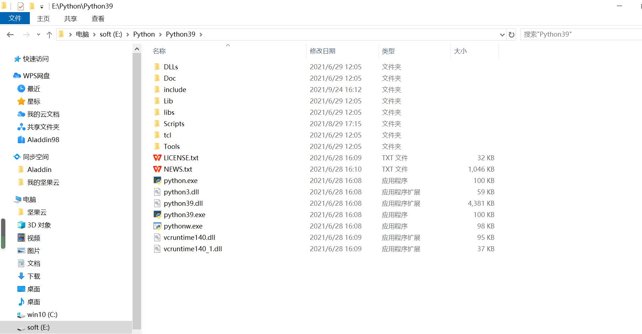Open 共享文件夹 in the sidebar
Screen dimensions: 642x334
pos(43,127)
